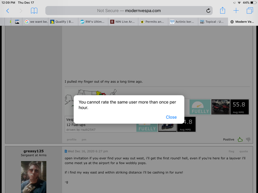Send a pm via the pm link
The image size is (258, 193).
point(84,140)
